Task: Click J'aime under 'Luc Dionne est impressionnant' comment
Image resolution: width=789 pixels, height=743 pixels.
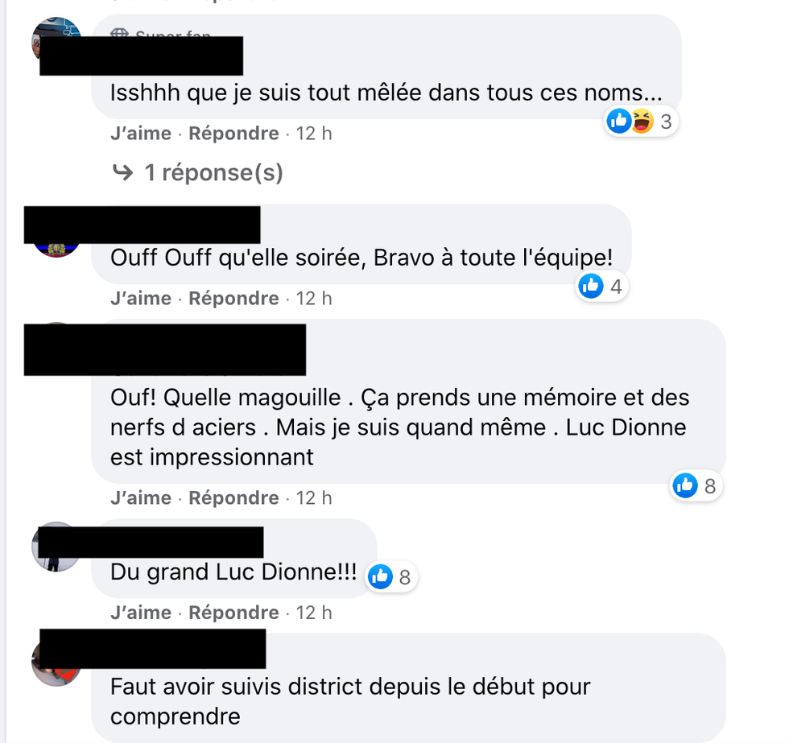Action: 141,498
